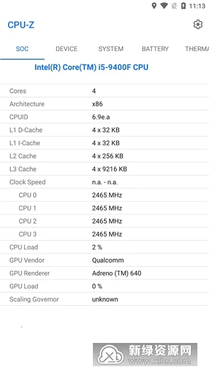The width and height of the screenshot is (209, 372).
Task: Tap the Wi-Fi status icon
Action: click(164, 6)
